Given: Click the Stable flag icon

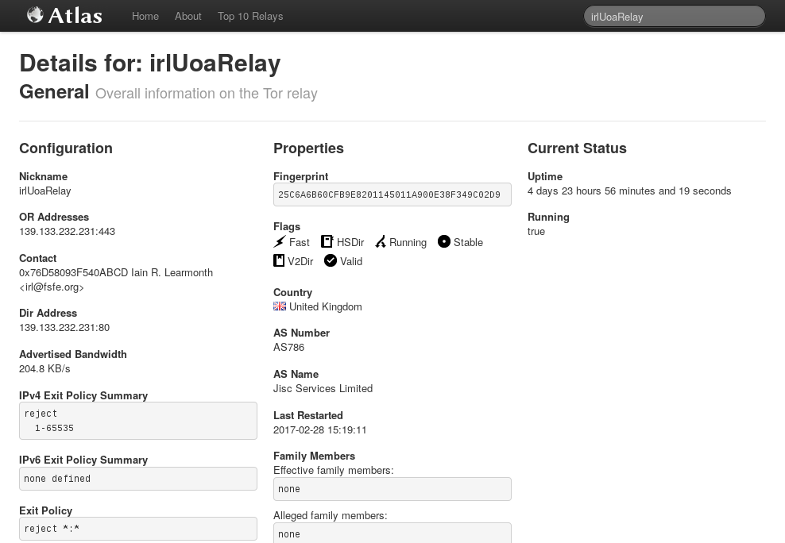Looking at the screenshot, I should coord(444,241).
